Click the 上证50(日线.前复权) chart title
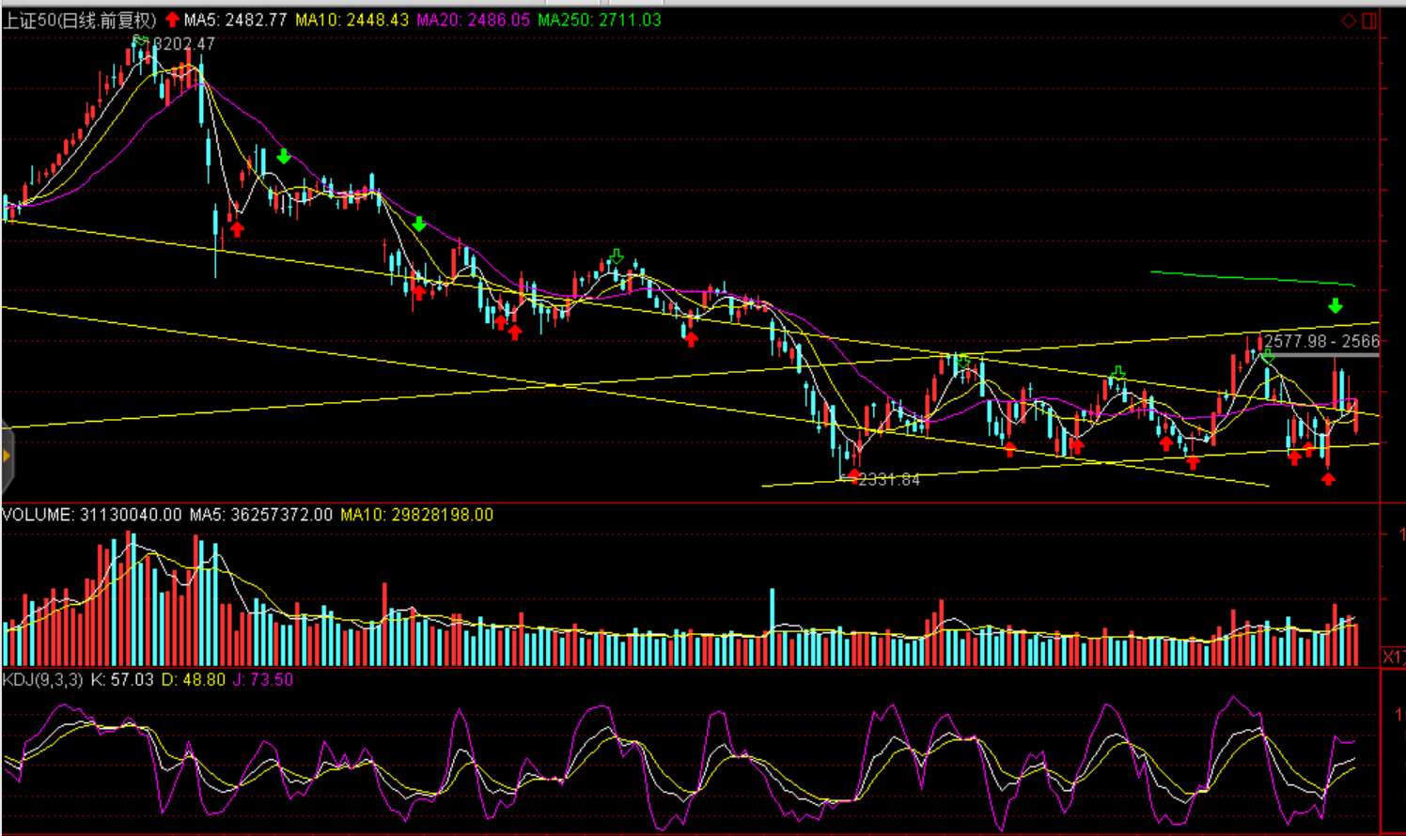 (80, 20)
